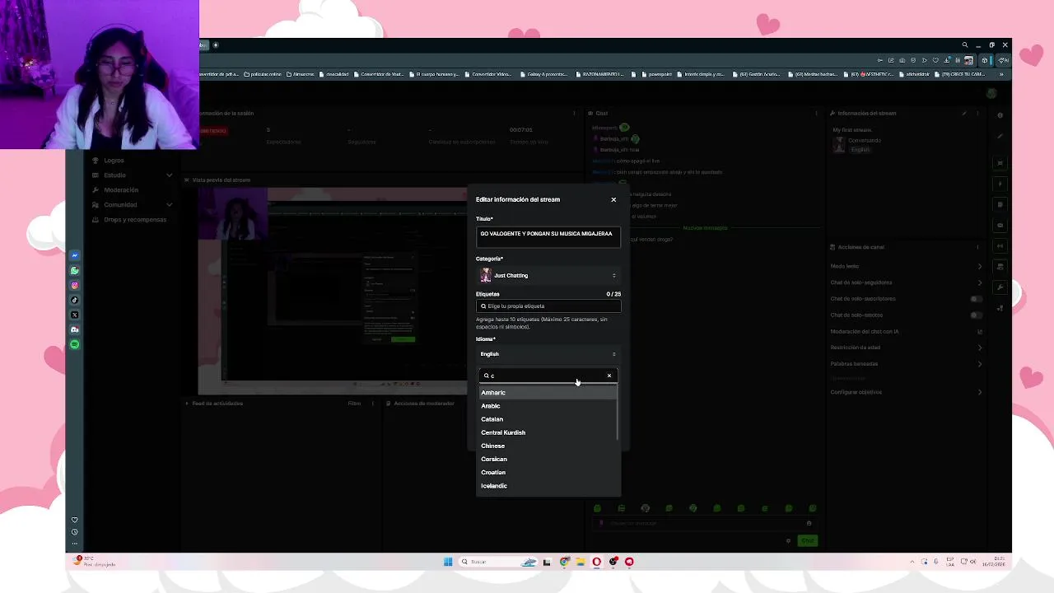The height and width of the screenshot is (593, 1054).
Task: Click the heart icon in browser sidebar
Action: pyautogui.click(x=74, y=520)
